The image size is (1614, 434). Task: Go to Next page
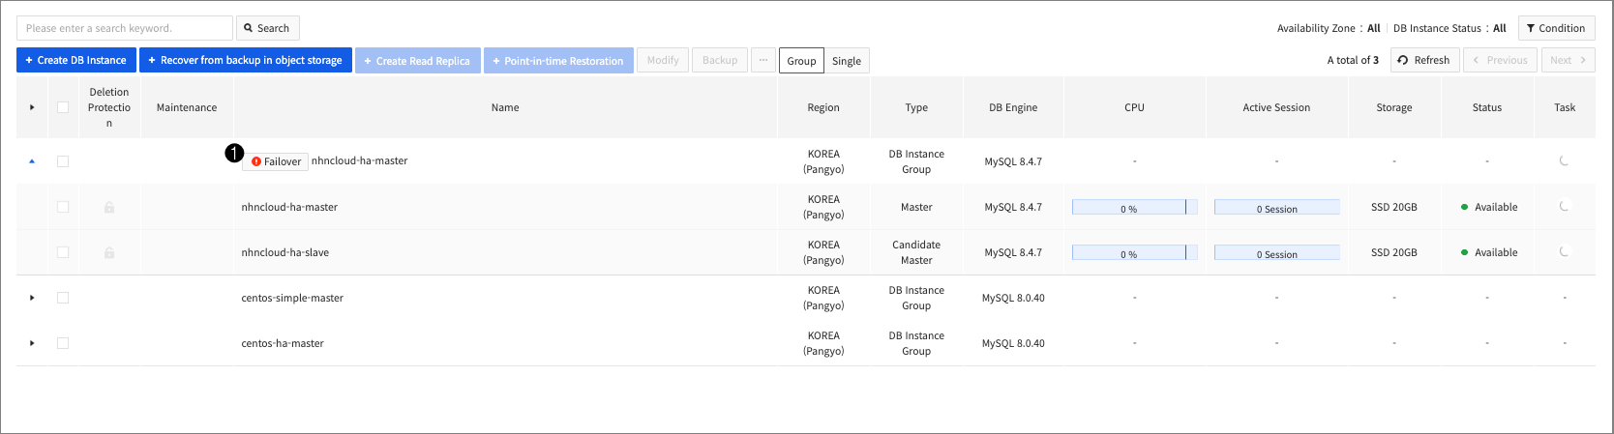click(1569, 60)
